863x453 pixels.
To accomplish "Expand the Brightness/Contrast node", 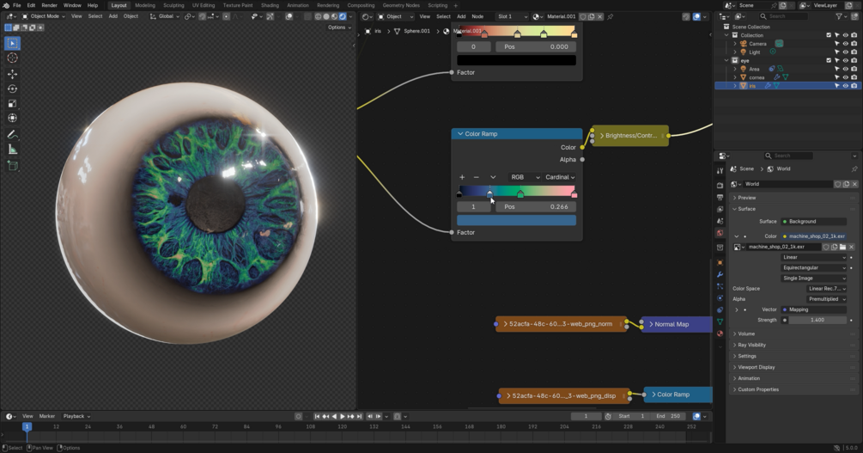I will pyautogui.click(x=602, y=136).
